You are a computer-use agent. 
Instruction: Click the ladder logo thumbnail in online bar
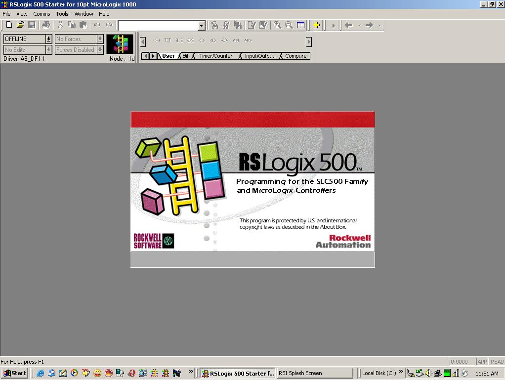pos(120,44)
